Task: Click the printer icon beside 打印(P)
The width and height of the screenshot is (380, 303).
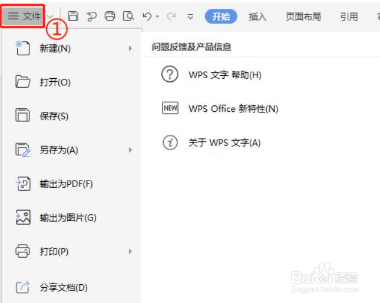Action: coord(22,251)
